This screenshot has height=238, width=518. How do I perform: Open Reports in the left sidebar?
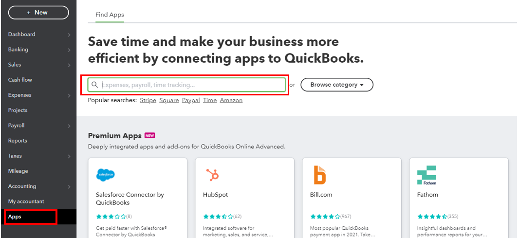18,141
